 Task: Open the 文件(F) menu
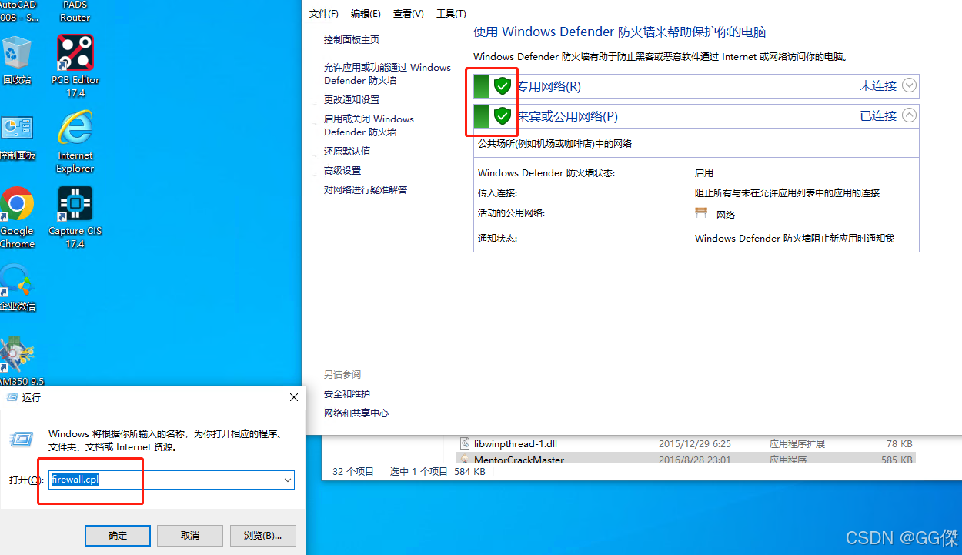pyautogui.click(x=323, y=14)
